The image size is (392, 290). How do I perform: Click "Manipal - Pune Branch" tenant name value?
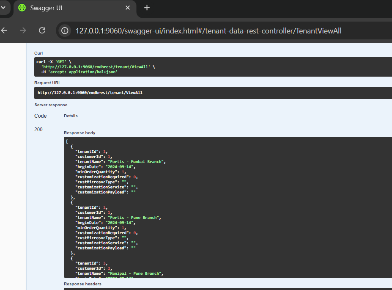(135, 273)
